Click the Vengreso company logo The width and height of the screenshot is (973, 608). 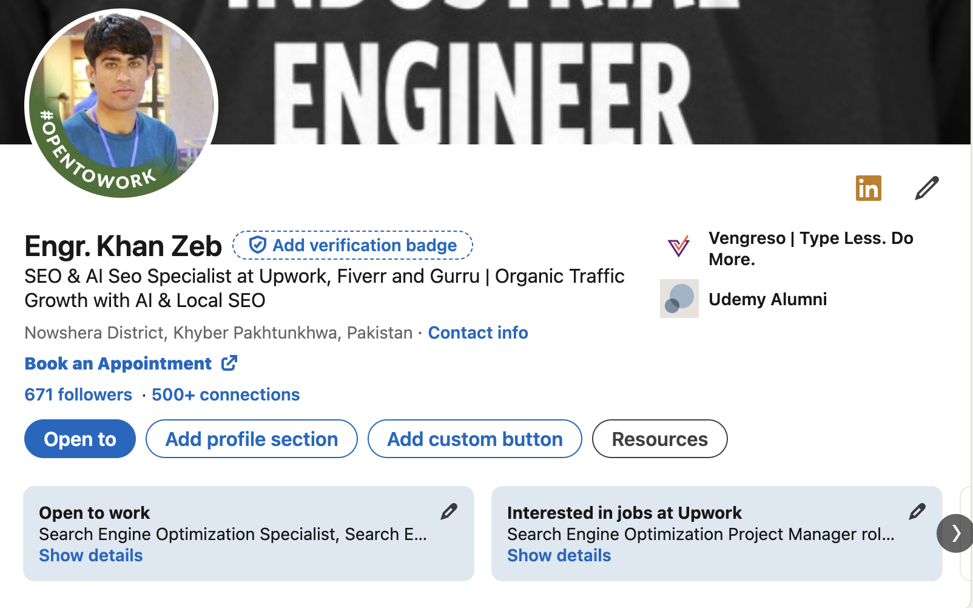pos(679,246)
